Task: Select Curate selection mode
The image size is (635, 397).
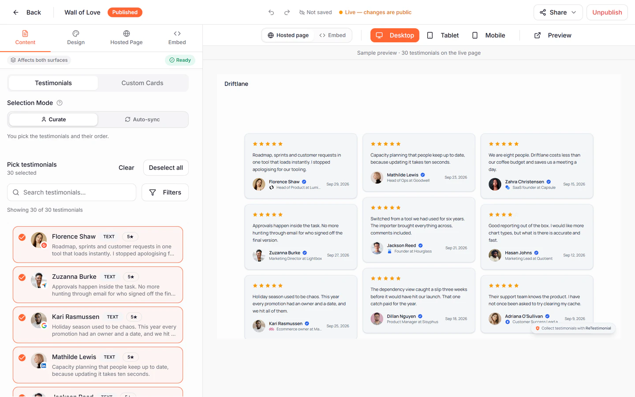Action: 53,120
